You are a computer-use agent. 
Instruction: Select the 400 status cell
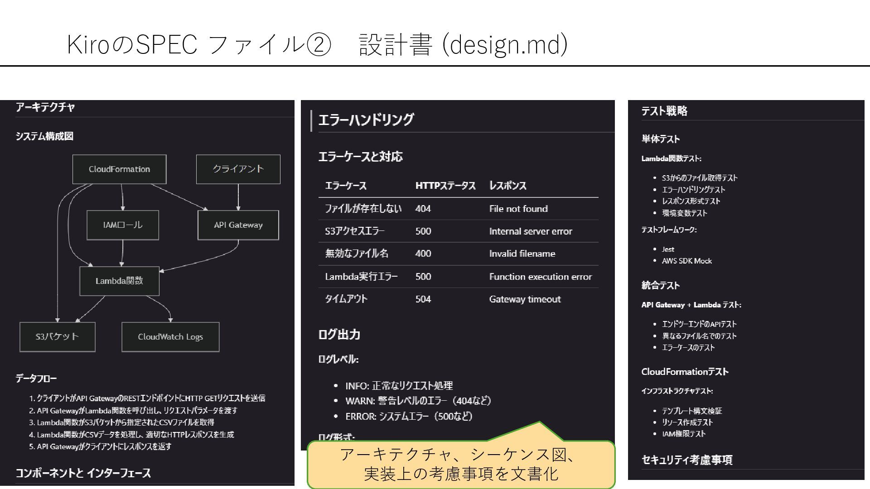coord(423,254)
